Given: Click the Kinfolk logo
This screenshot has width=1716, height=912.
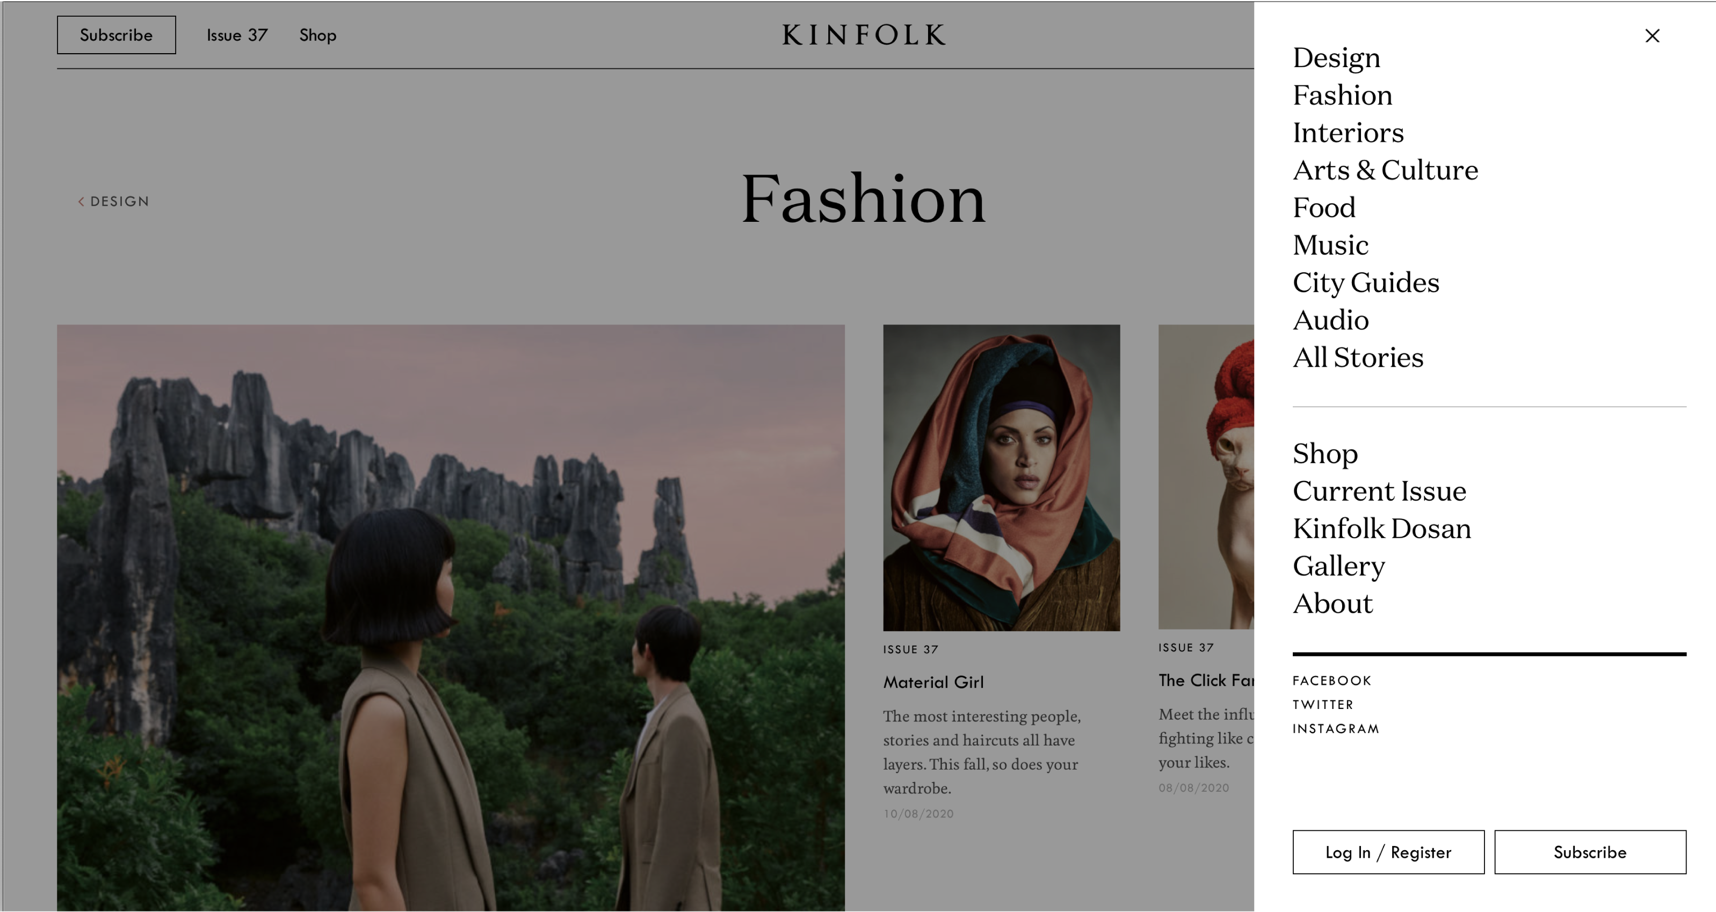Looking at the screenshot, I should pos(864,34).
